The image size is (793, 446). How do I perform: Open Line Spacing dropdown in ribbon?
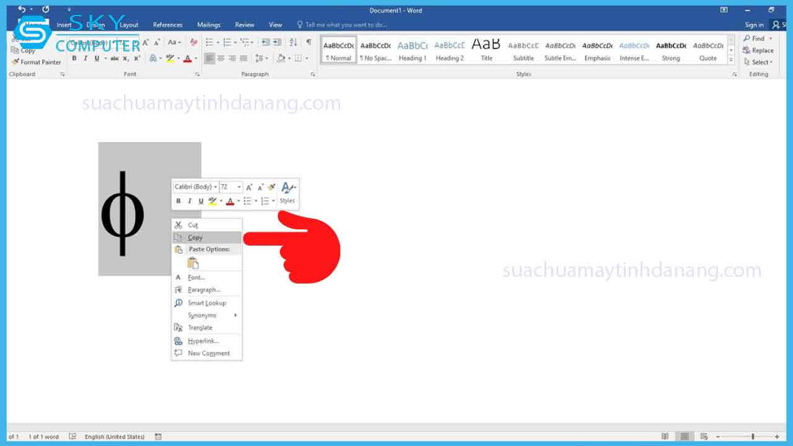[x=262, y=58]
